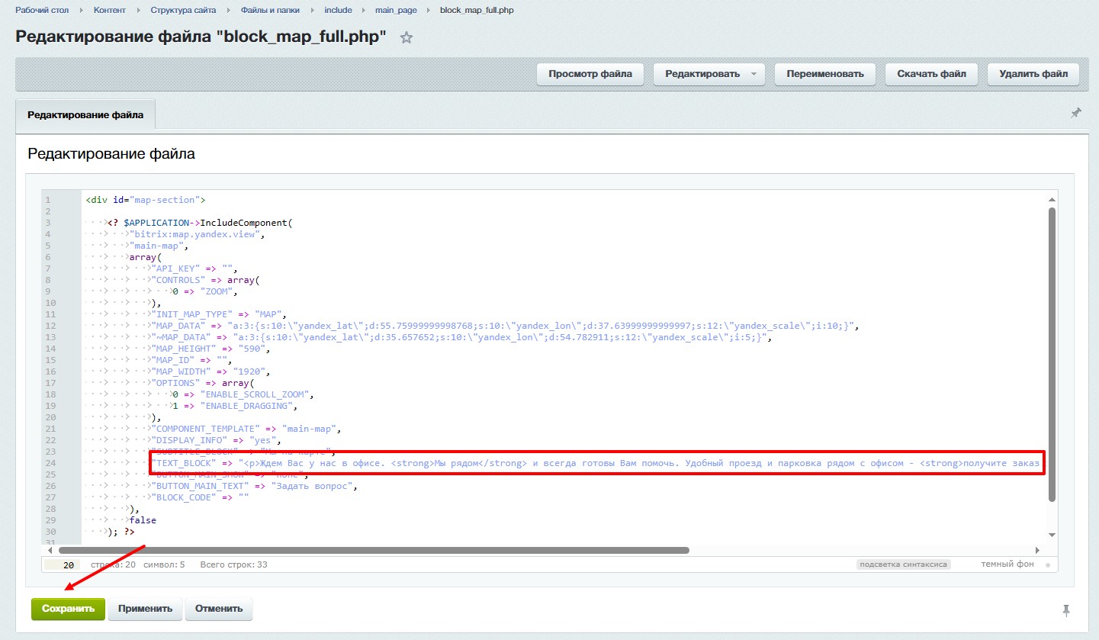Click the pin icon next to bottom buttons
1099x640 pixels.
coord(1065,609)
